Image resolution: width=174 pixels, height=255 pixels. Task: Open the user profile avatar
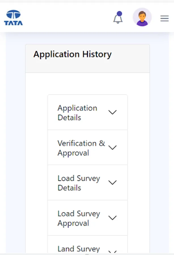tap(142, 17)
